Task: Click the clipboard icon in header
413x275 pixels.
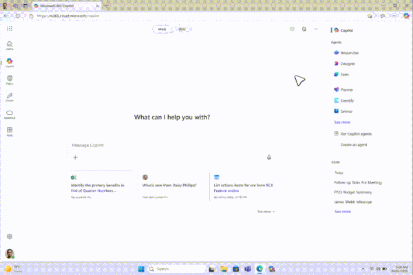Action: (304, 29)
